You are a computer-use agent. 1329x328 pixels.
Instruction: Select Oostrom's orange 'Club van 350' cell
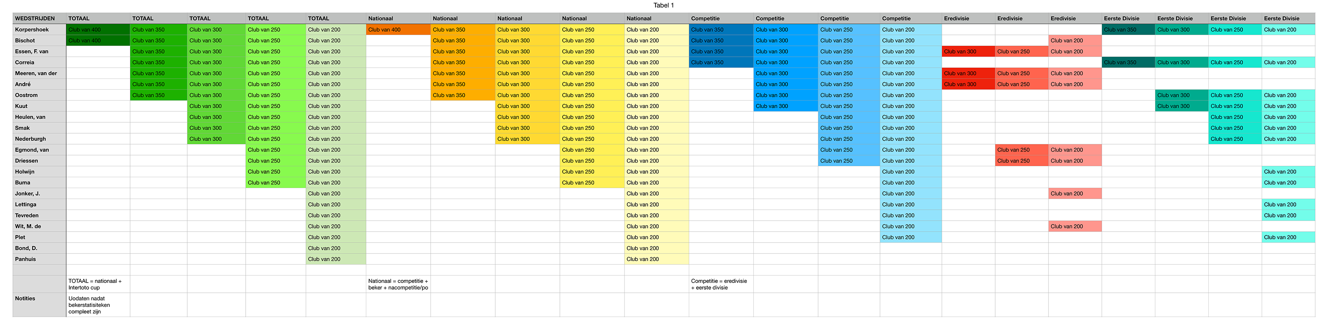tap(462, 95)
